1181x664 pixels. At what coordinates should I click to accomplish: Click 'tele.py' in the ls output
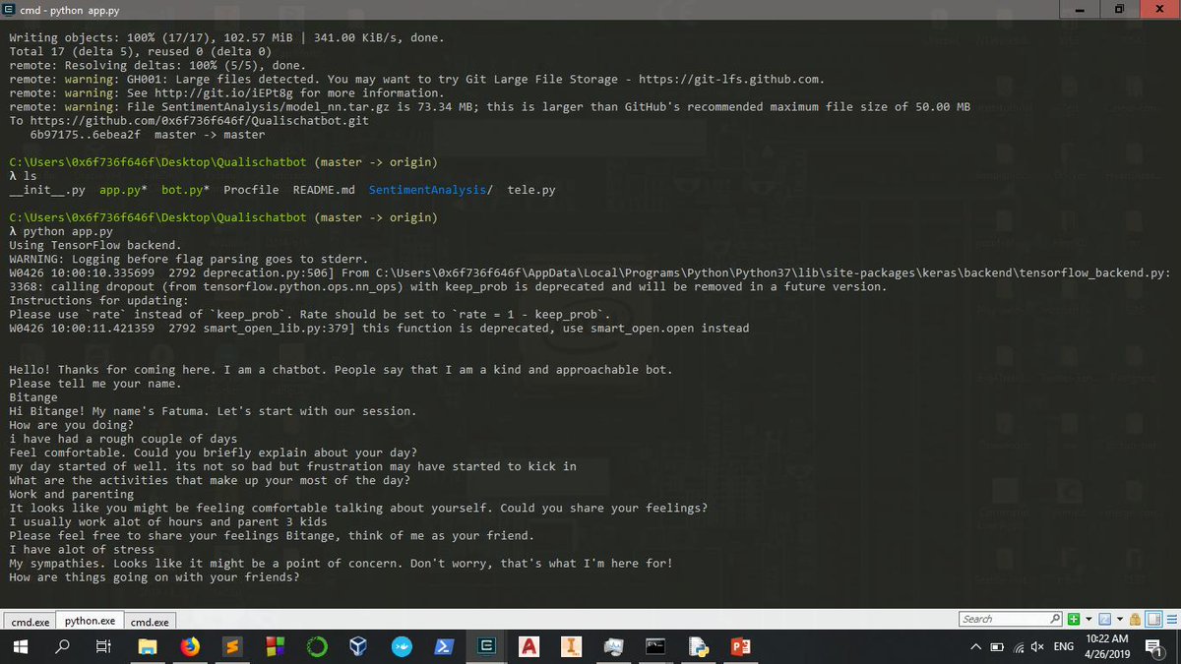[531, 190]
